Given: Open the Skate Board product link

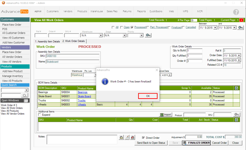Looking at the screenshot, I should [84, 96].
